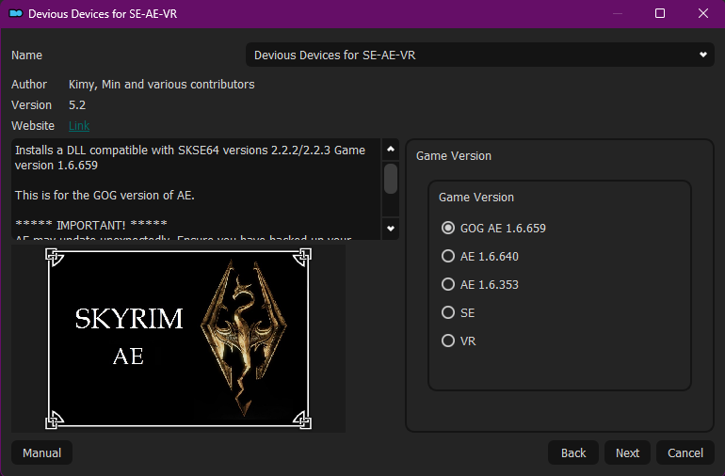The height and width of the screenshot is (476, 725).
Task: Select the VR game version
Action: [x=459, y=341]
